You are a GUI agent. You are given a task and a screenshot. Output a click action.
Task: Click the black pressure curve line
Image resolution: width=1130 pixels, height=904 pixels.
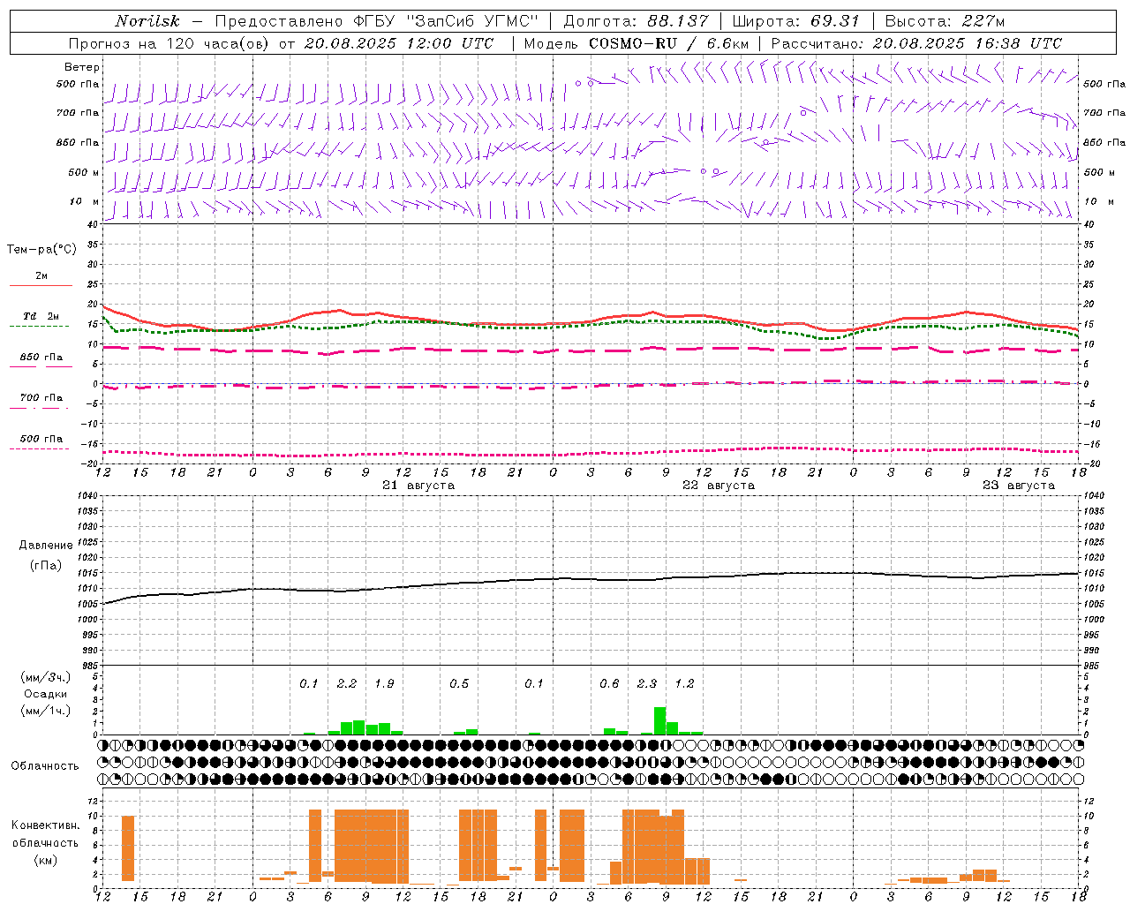pos(591,579)
